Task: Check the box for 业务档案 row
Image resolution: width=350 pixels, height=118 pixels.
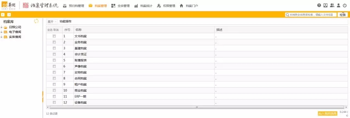Action: (x=54, y=42)
